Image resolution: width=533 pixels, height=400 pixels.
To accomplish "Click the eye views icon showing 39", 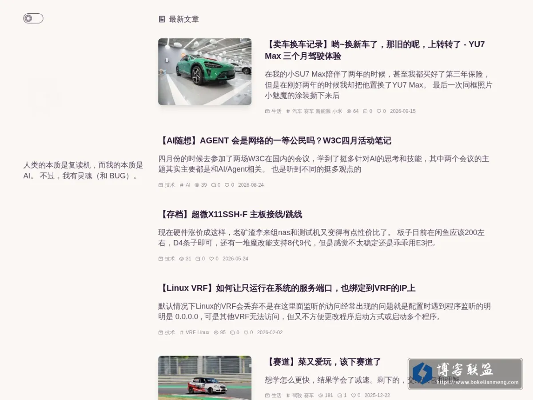I will 197,185.
